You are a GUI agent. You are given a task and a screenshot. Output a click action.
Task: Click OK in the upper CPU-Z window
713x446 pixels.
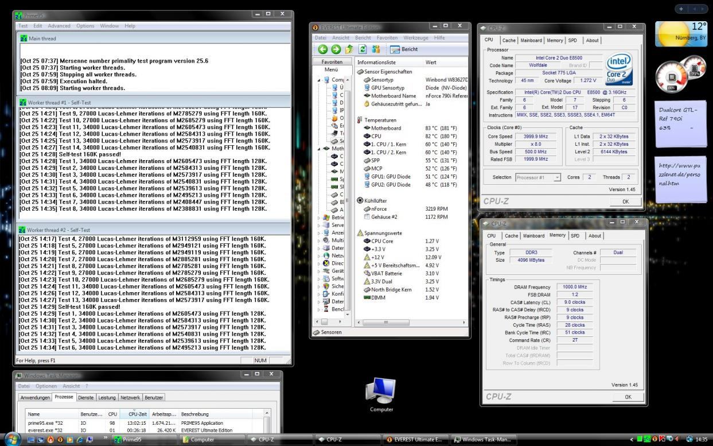pos(625,201)
